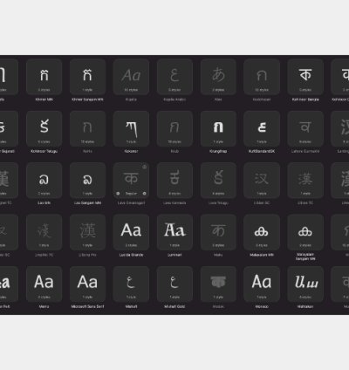Select the Kigelia font with Aa preview
349x370 pixels.
pos(131,77)
